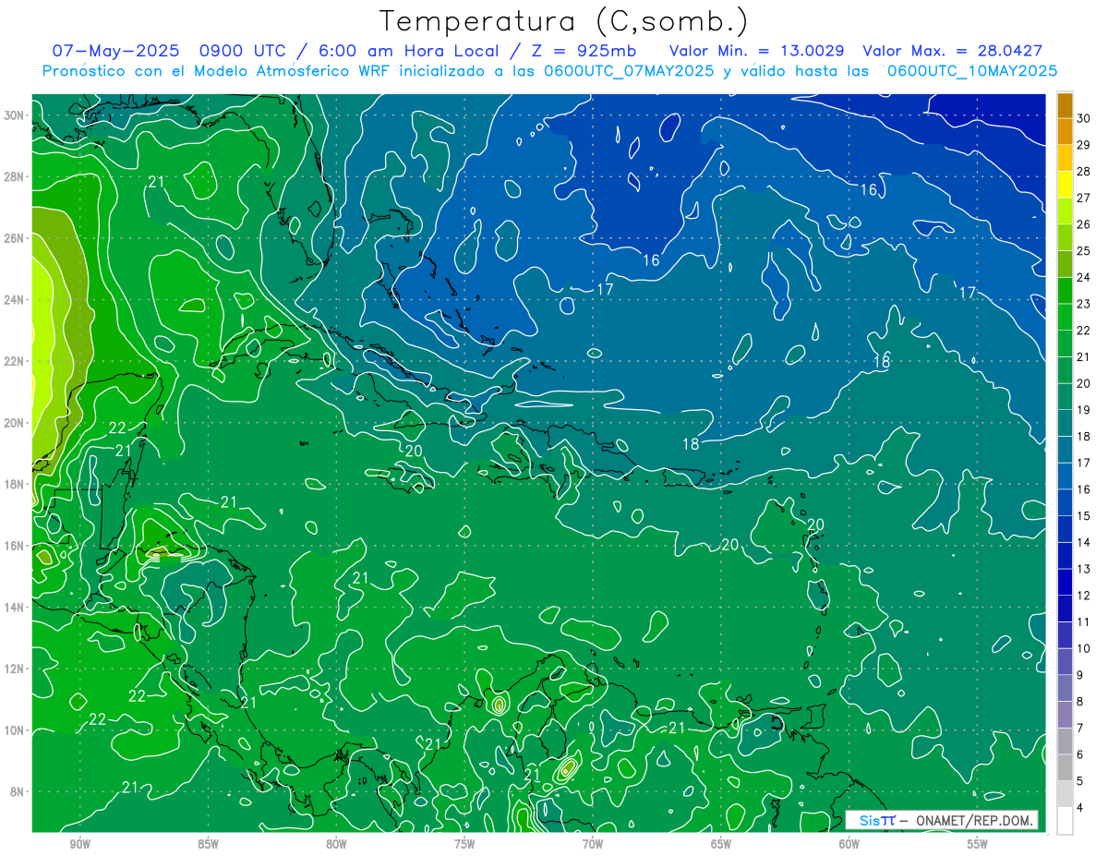Click the '14N' latitude label
Image resolution: width=1108 pixels, height=856 pixels.
click(16, 608)
